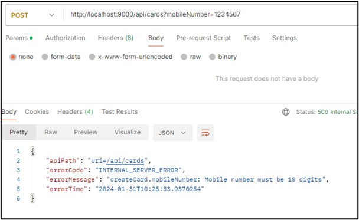
Task: Open the request Settings tab
Action: point(284,38)
